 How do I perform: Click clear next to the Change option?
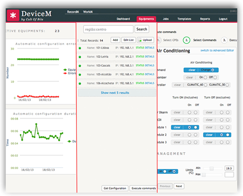coord(192,70)
